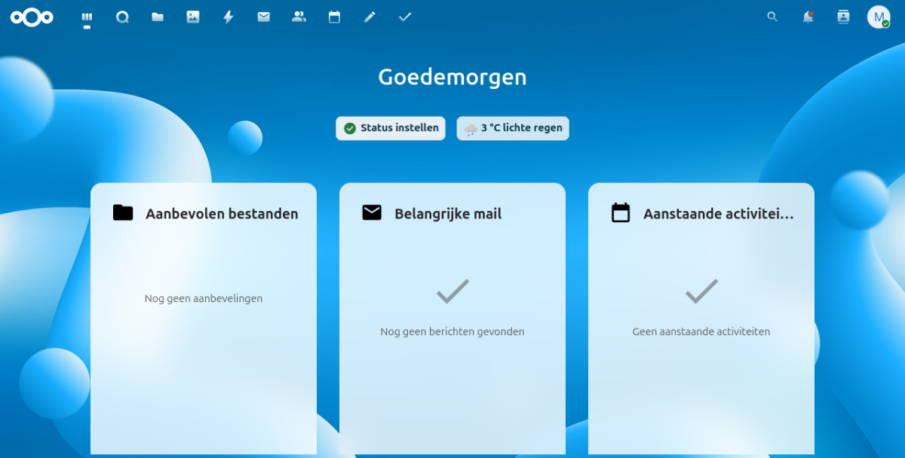This screenshot has width=905, height=458.
Task: Expand the contacts menu beside the avatar
Action: [x=843, y=17]
